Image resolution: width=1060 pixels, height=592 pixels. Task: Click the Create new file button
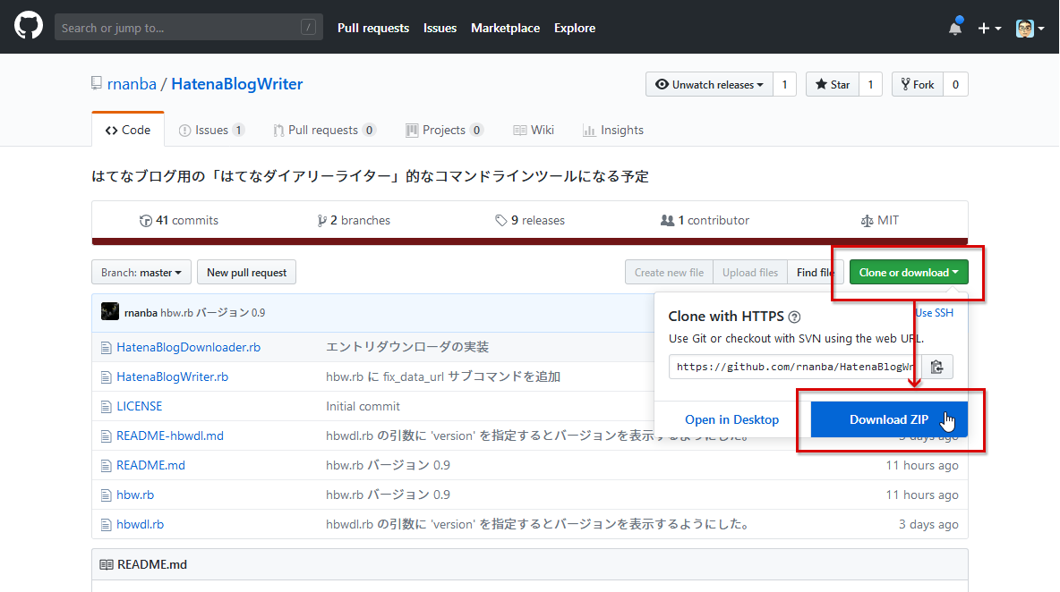669,272
